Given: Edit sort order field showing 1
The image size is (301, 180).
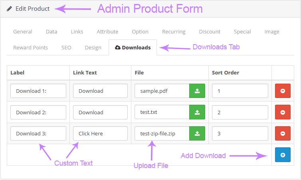Looking at the screenshot, I should [240, 91].
